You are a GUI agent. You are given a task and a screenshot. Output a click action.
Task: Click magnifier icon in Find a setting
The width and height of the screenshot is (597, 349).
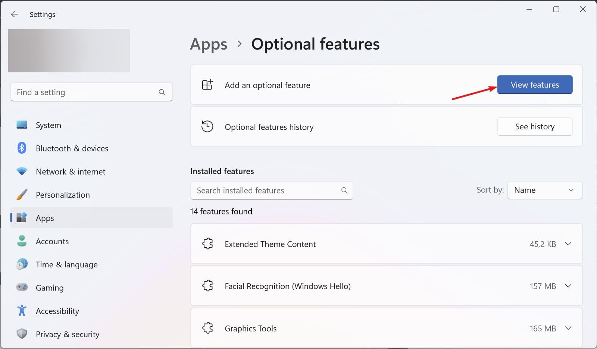[162, 92]
